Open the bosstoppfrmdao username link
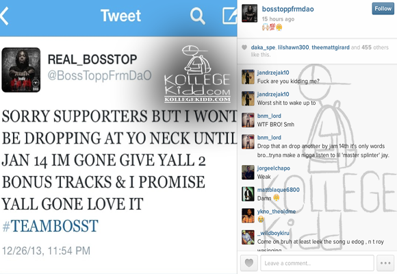397x274 pixels. pos(288,9)
